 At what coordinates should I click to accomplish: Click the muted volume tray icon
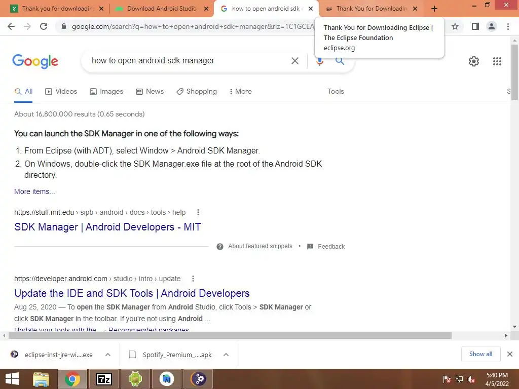(x=471, y=379)
